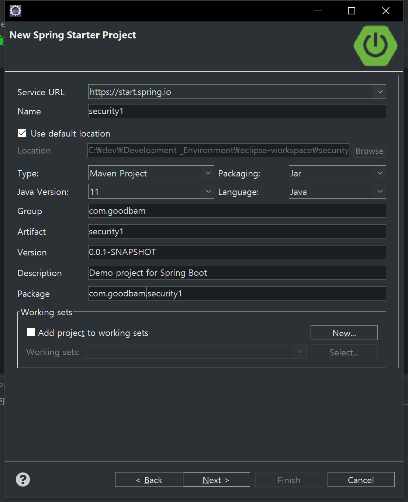Click the Eclipse window icon in title bar

click(x=15, y=11)
